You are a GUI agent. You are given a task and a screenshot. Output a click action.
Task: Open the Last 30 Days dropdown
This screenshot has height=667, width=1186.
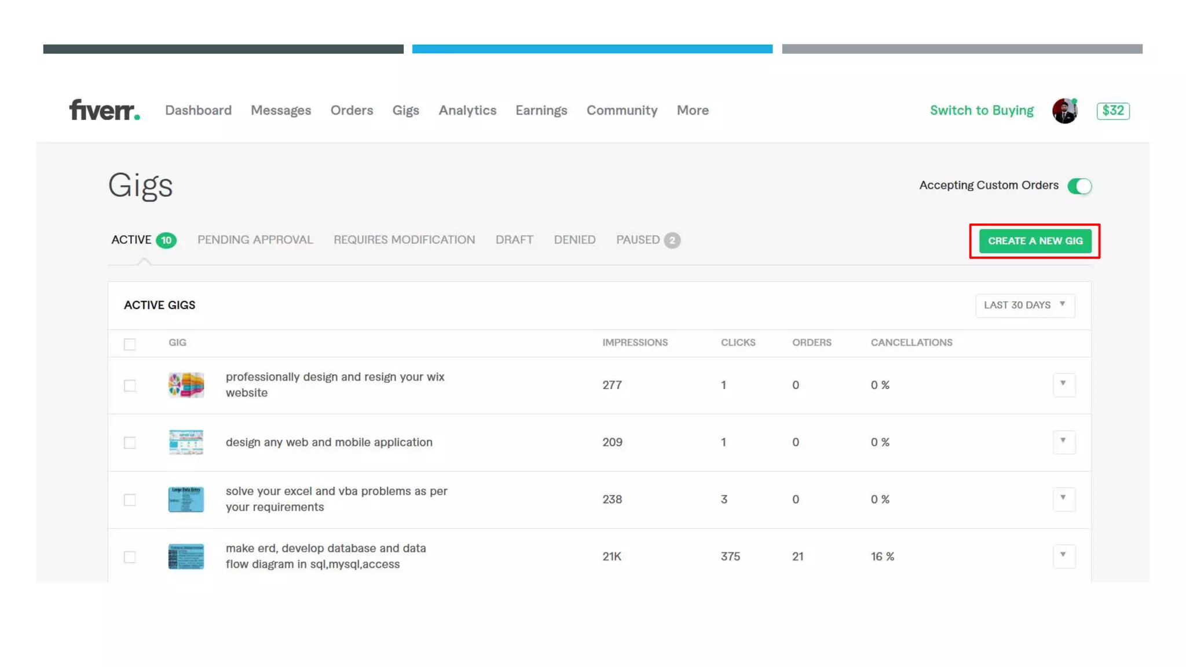tap(1024, 305)
